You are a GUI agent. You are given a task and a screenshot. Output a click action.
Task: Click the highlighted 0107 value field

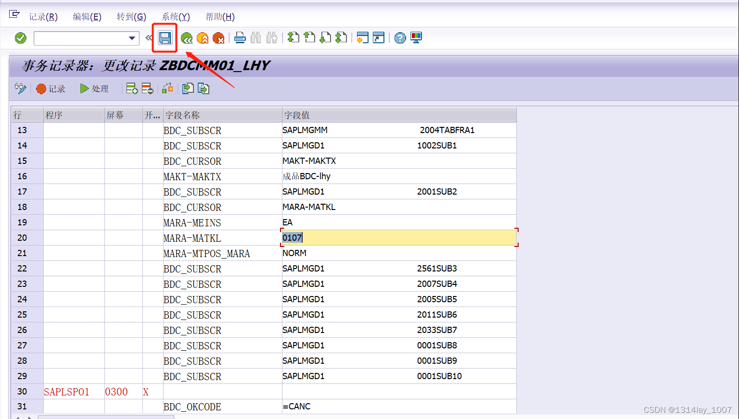tap(399, 237)
